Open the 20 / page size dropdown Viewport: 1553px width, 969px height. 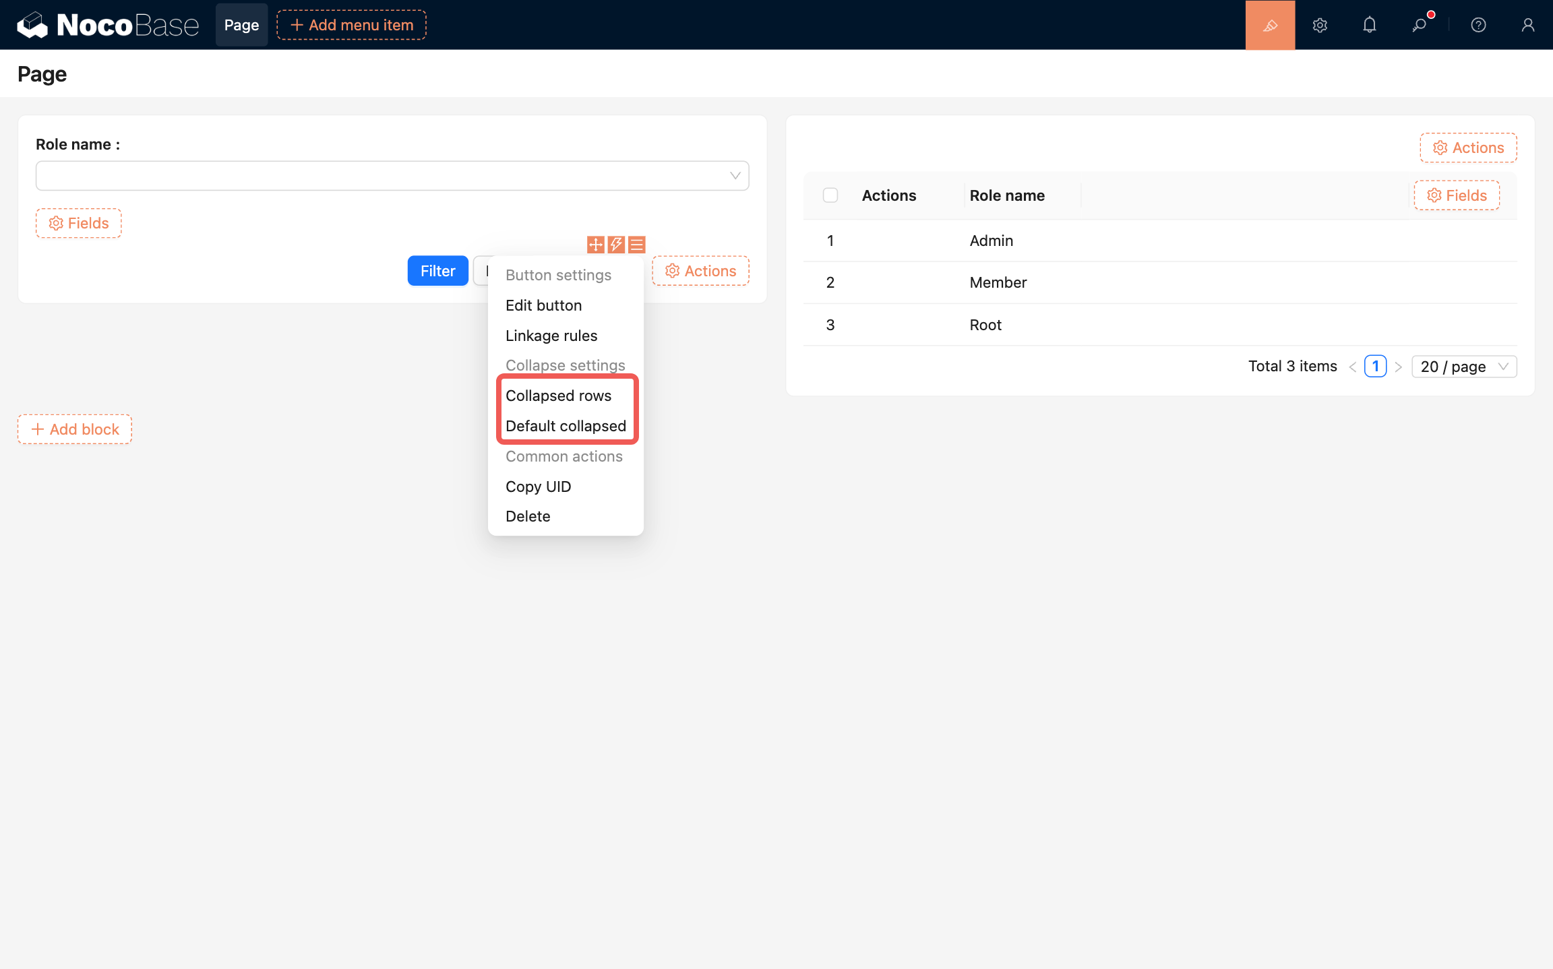click(x=1464, y=367)
